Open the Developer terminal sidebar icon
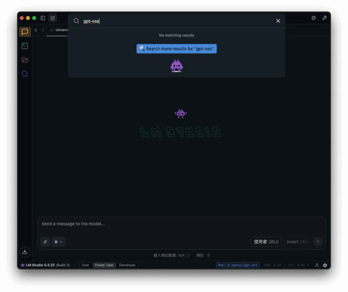 pyautogui.click(x=25, y=46)
